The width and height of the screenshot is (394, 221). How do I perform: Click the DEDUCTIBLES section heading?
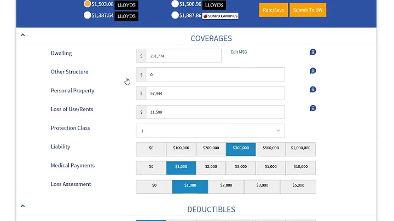211,210
